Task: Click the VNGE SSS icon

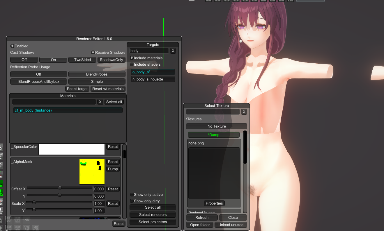Action: tap(9, 221)
